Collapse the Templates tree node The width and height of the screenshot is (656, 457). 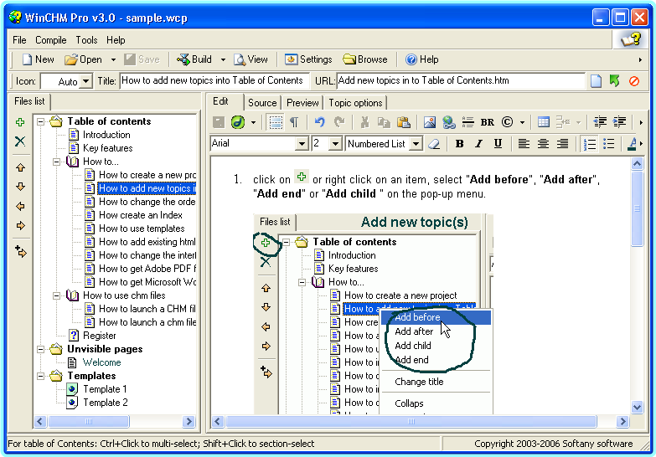point(40,376)
